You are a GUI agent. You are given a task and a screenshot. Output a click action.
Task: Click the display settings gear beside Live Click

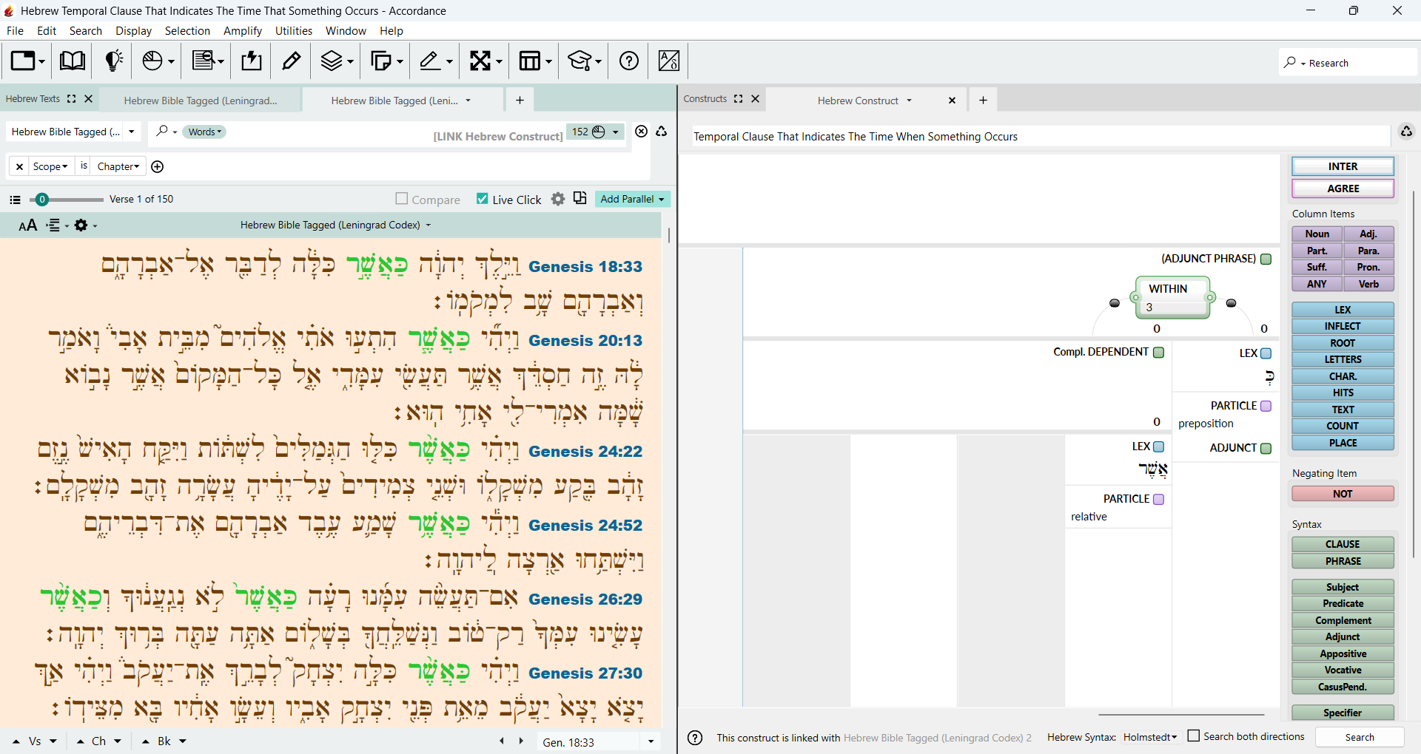pos(558,199)
